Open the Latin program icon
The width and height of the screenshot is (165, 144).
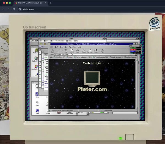point(37,102)
